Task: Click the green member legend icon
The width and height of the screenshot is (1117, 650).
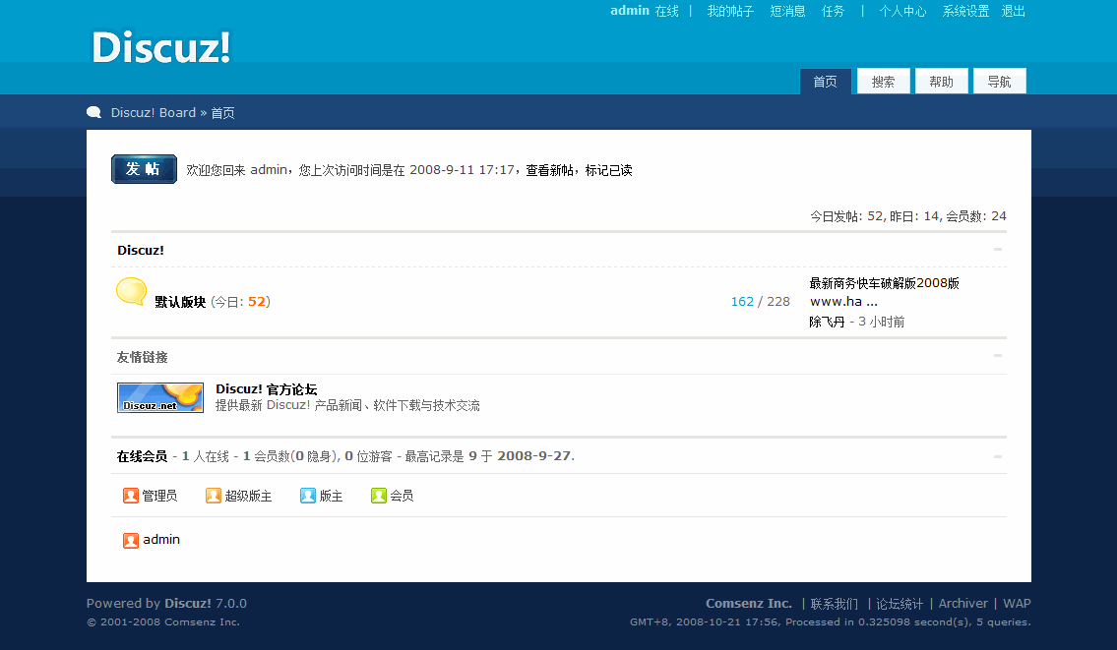Action: point(379,496)
